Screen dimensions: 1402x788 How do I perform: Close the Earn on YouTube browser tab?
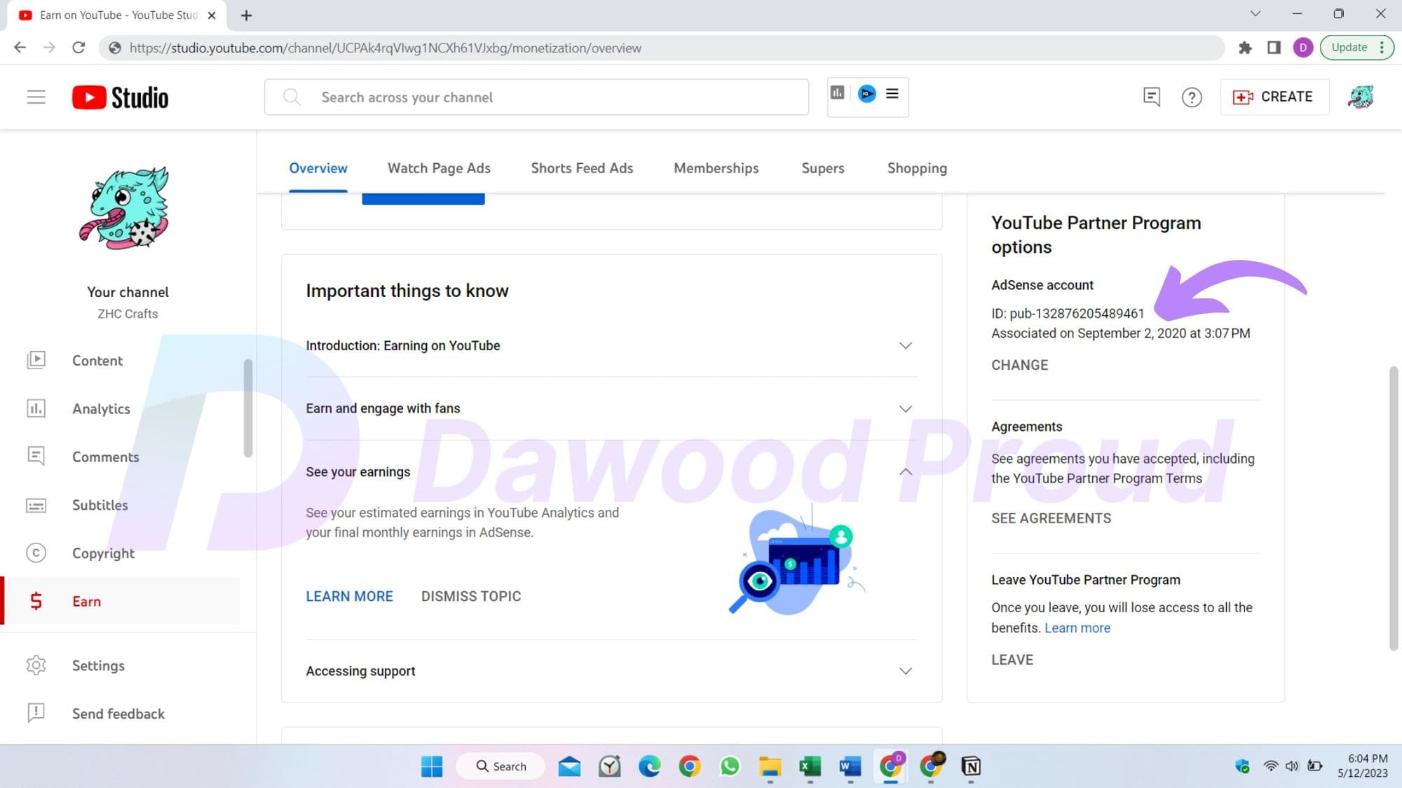tap(212, 15)
